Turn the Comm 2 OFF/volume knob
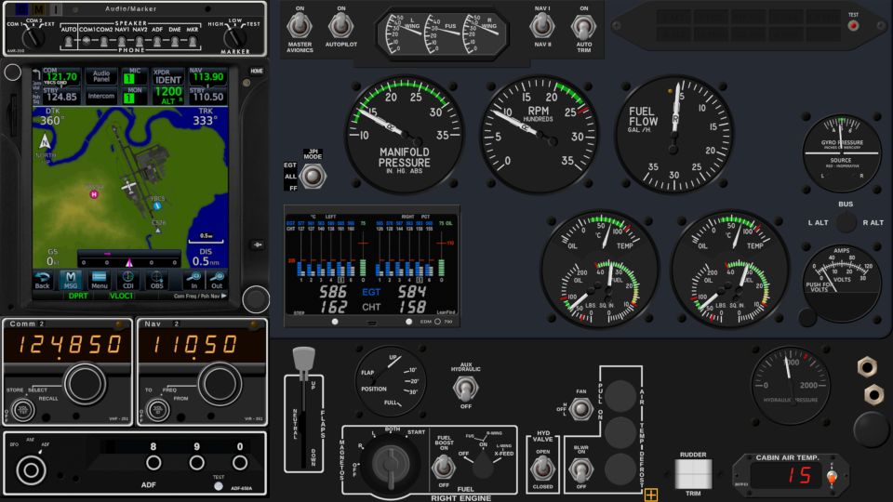The image size is (893, 502). [x=23, y=410]
